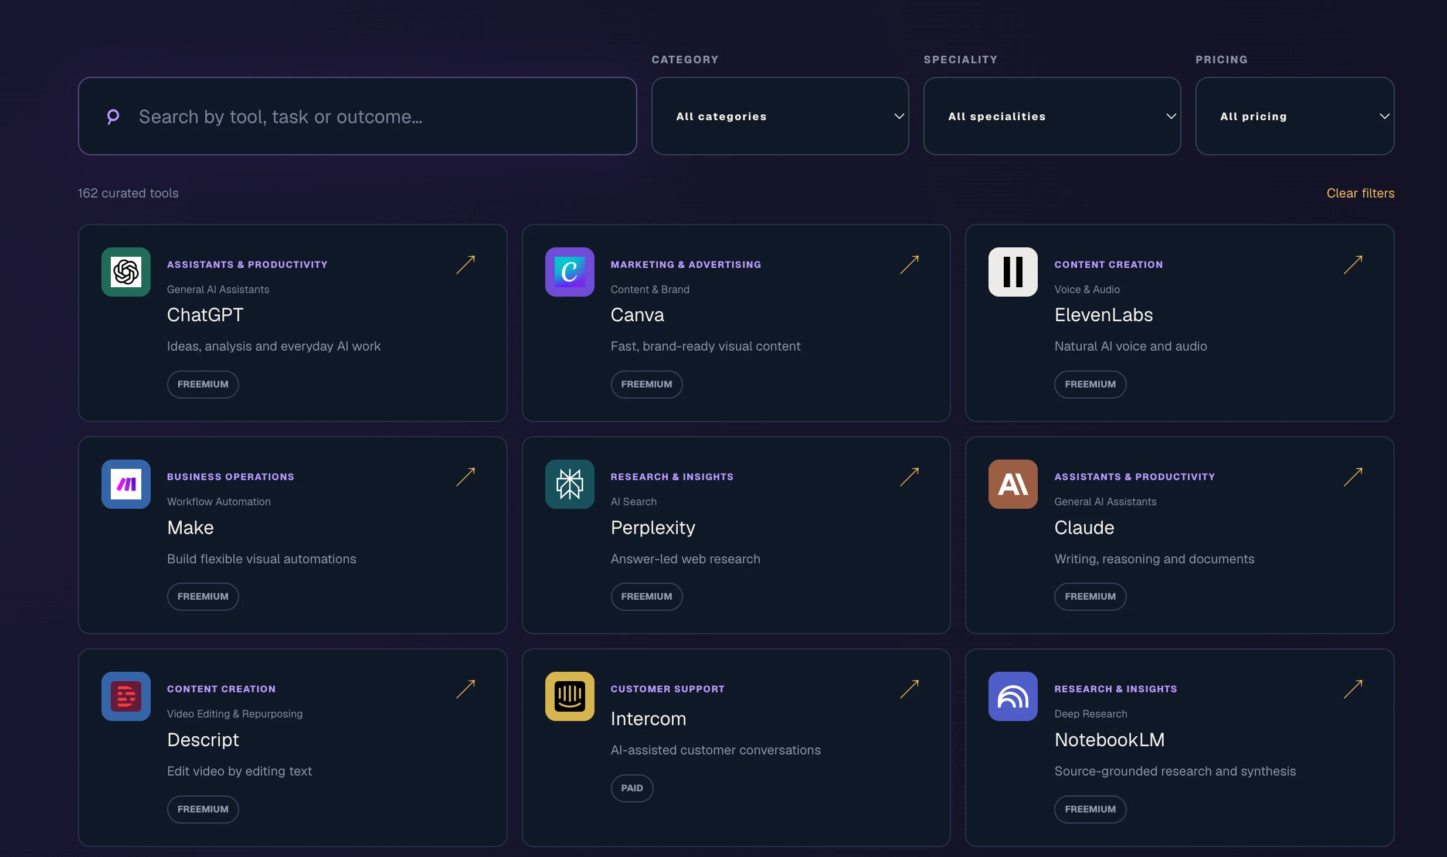Open the Perplexity title
The height and width of the screenshot is (857, 1447).
pyautogui.click(x=653, y=528)
